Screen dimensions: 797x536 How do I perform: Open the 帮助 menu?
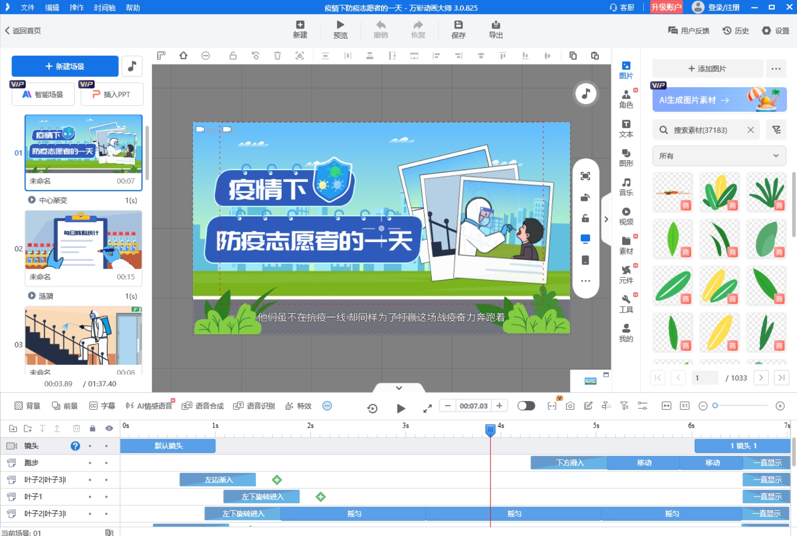click(132, 7)
